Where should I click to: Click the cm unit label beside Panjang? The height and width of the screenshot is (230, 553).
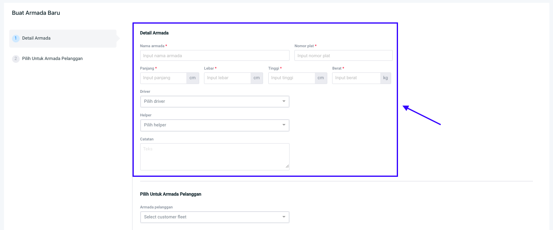192,78
